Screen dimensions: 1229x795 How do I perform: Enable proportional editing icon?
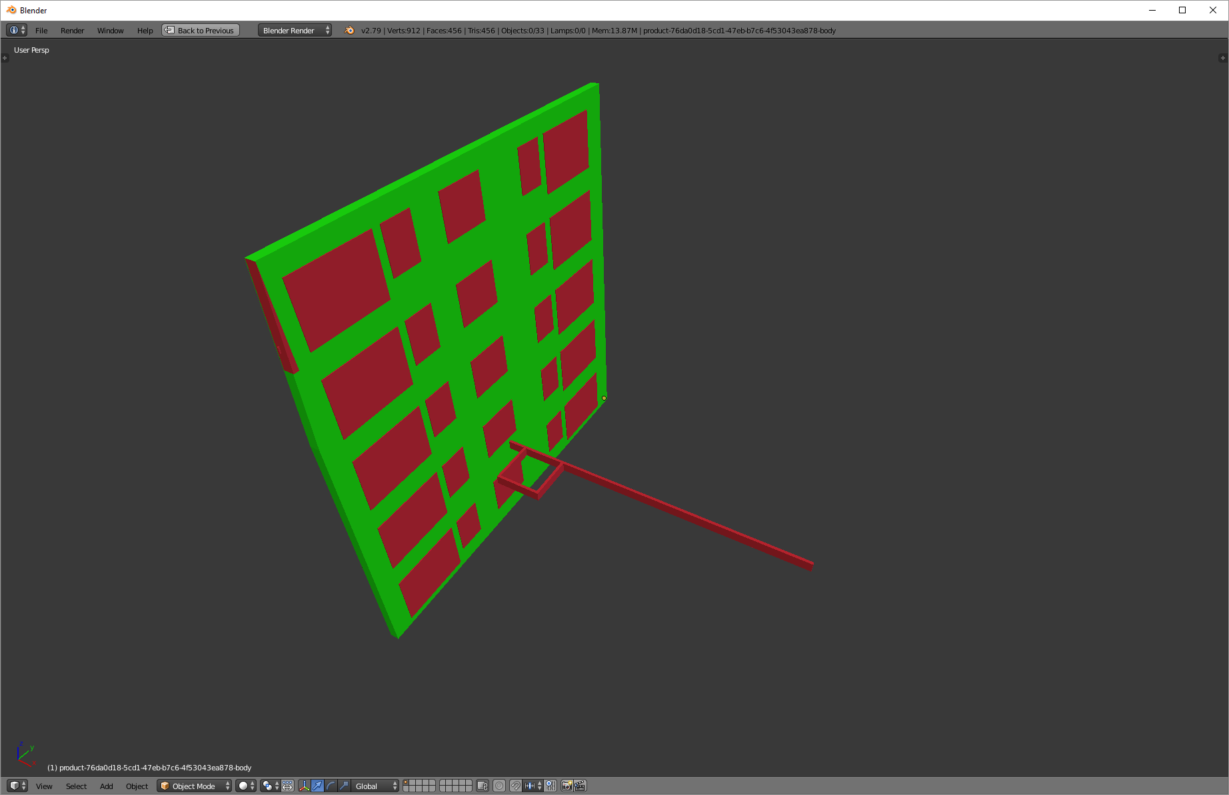point(499,786)
